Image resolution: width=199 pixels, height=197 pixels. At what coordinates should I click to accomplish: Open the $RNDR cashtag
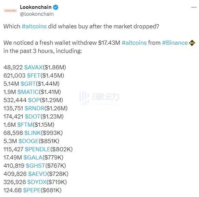pyautogui.click(x=34, y=108)
